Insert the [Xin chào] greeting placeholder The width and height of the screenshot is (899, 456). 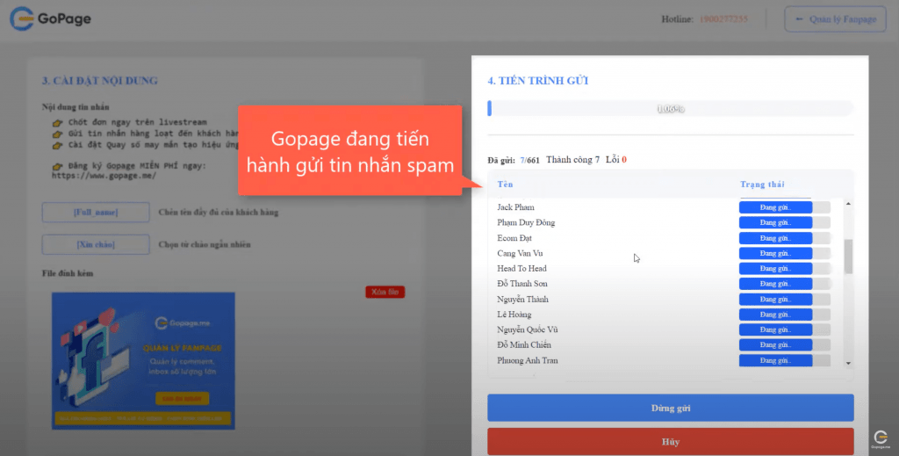tap(96, 244)
